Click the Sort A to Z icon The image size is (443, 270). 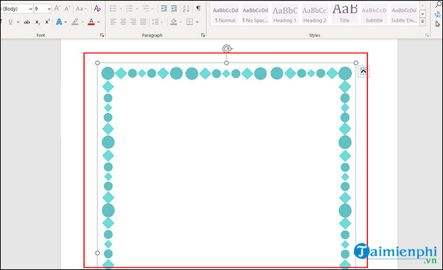[186, 8]
